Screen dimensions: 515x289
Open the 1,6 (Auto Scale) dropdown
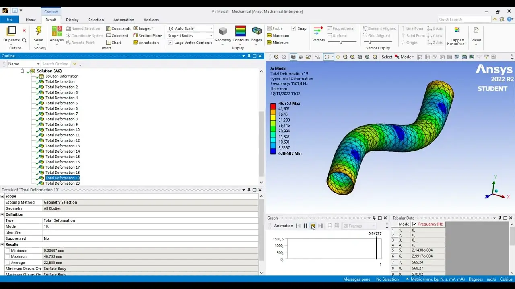190,28
